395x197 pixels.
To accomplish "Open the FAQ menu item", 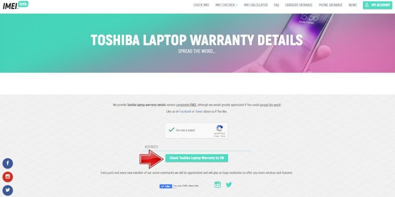I will click(276, 5).
